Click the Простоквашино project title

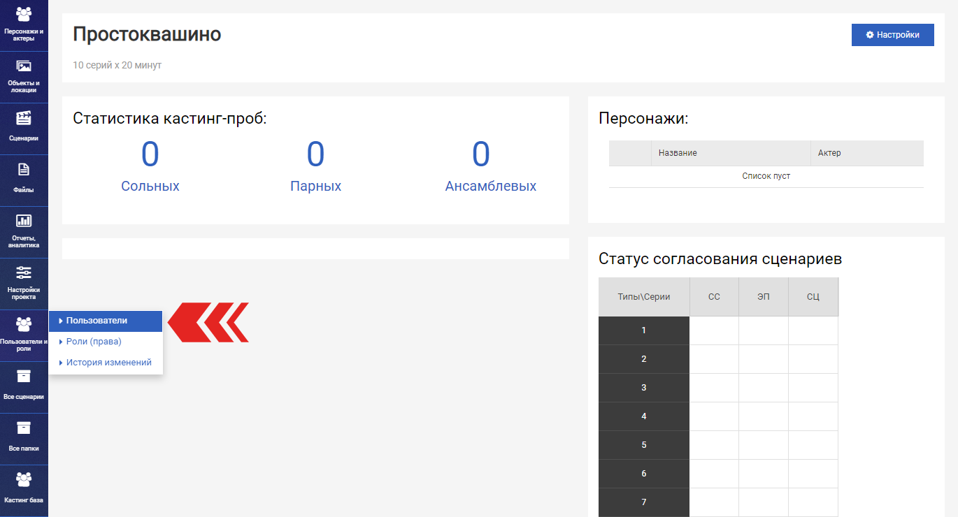[147, 34]
